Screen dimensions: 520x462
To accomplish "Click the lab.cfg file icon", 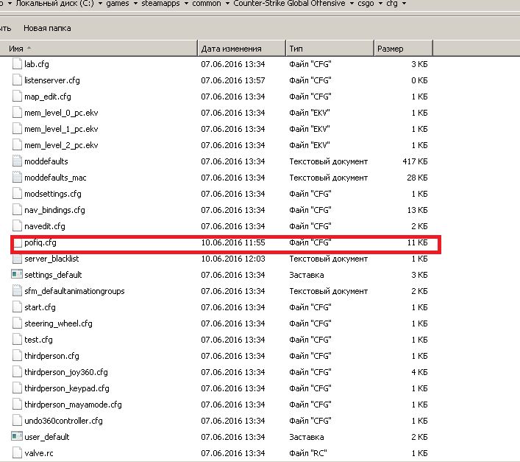I will point(17,64).
